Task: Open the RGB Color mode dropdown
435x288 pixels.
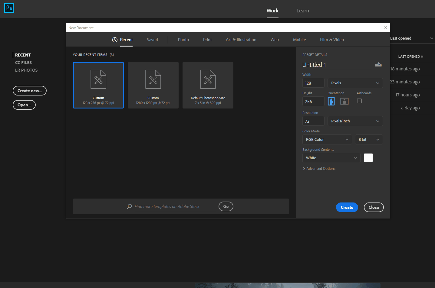Action: pyautogui.click(x=327, y=139)
